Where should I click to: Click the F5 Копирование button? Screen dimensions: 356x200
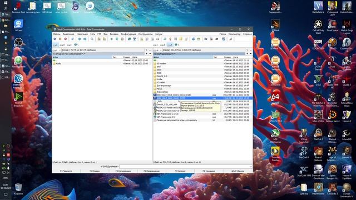point(123,171)
